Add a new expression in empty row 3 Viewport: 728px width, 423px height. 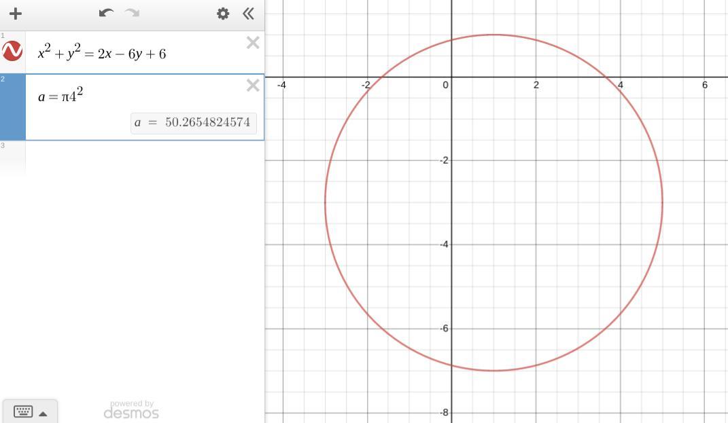coord(145,158)
